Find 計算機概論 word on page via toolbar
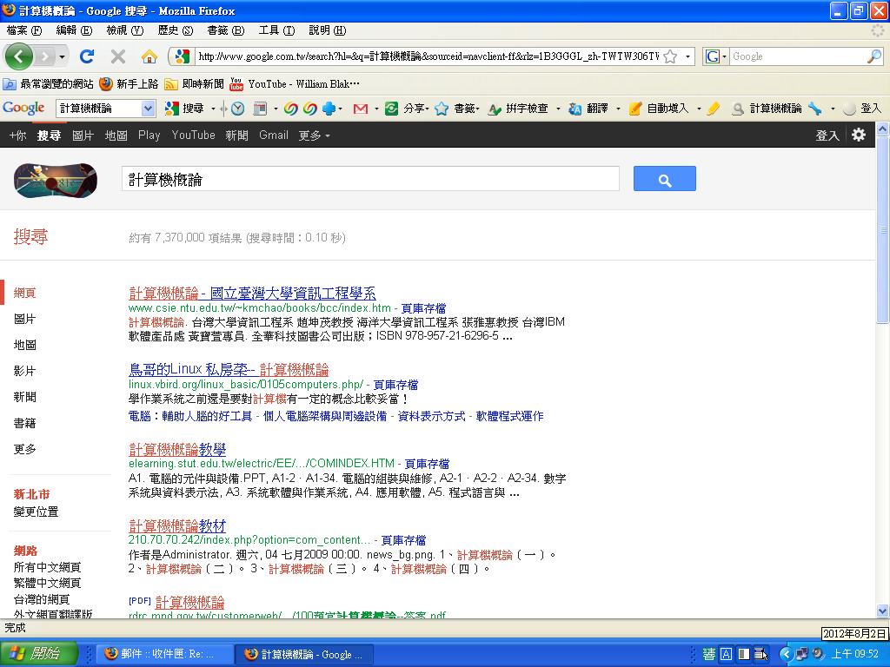The image size is (890, 667). click(767, 109)
